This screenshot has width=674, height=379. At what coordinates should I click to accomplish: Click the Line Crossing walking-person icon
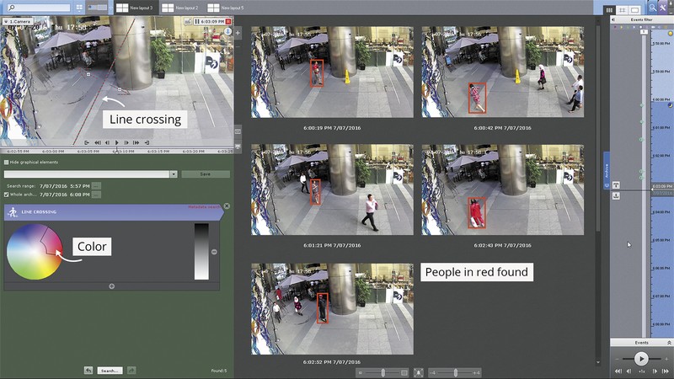(13, 212)
